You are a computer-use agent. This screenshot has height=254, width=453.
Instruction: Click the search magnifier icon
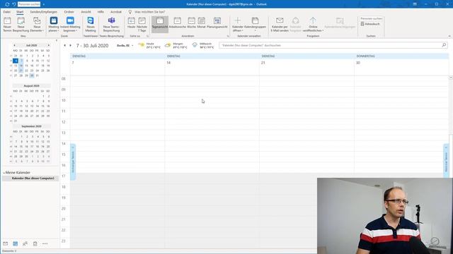point(444,45)
